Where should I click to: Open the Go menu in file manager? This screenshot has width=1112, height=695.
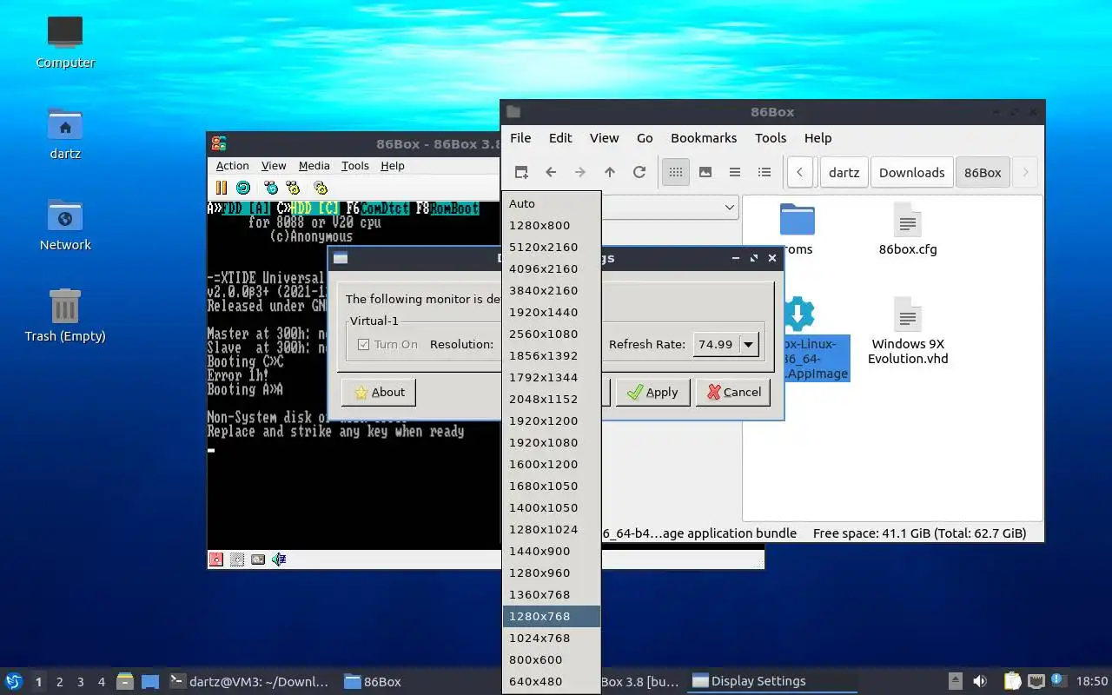tap(645, 137)
